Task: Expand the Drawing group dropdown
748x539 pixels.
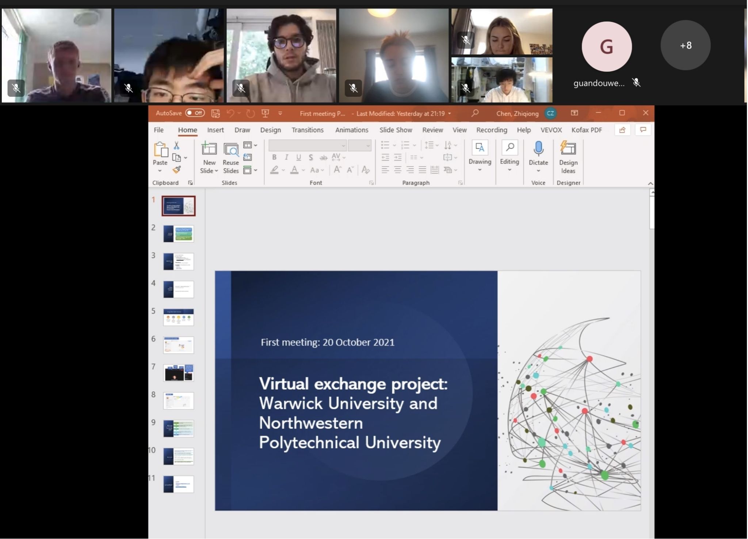Action: 480,170
